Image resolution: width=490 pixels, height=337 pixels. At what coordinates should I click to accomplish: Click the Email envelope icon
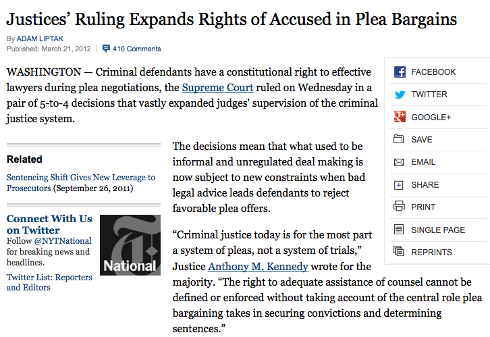click(x=399, y=162)
